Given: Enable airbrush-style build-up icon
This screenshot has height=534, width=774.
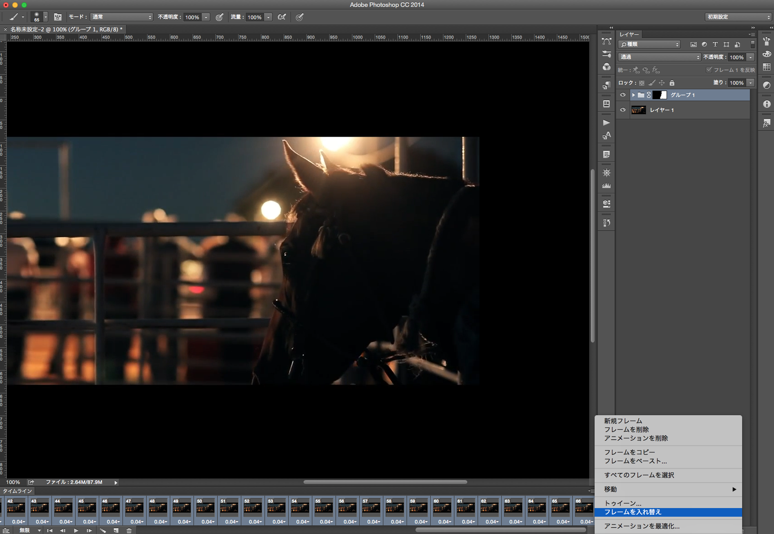Looking at the screenshot, I should click(x=282, y=17).
